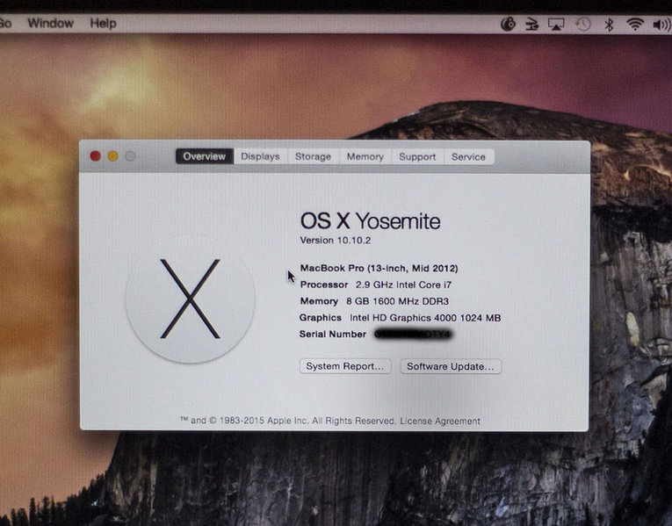
Task: Click the Graphics label
Action: point(320,318)
